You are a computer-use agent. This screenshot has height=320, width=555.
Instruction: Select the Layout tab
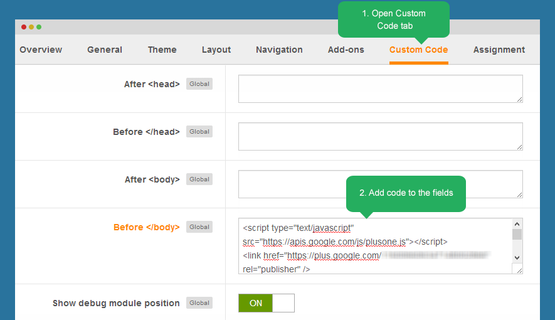(x=216, y=50)
